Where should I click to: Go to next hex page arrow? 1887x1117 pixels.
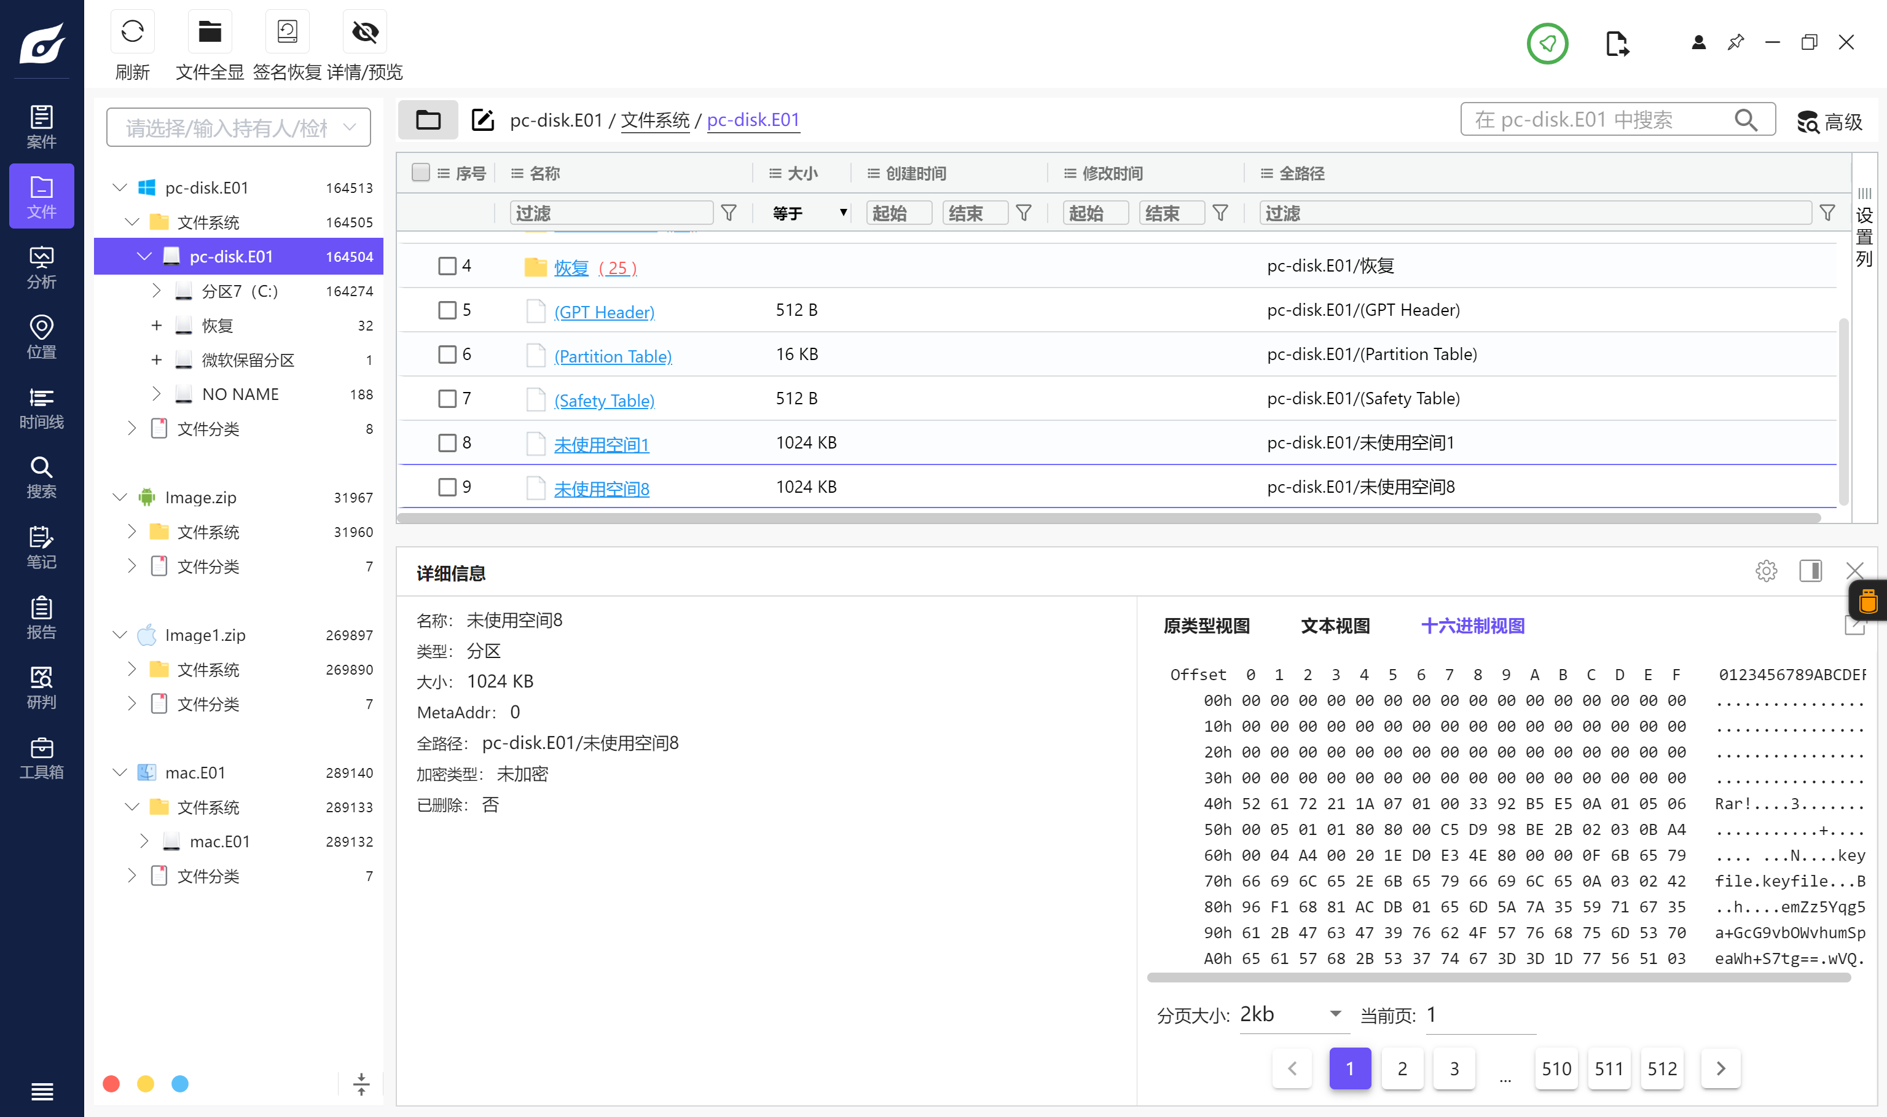(1720, 1068)
